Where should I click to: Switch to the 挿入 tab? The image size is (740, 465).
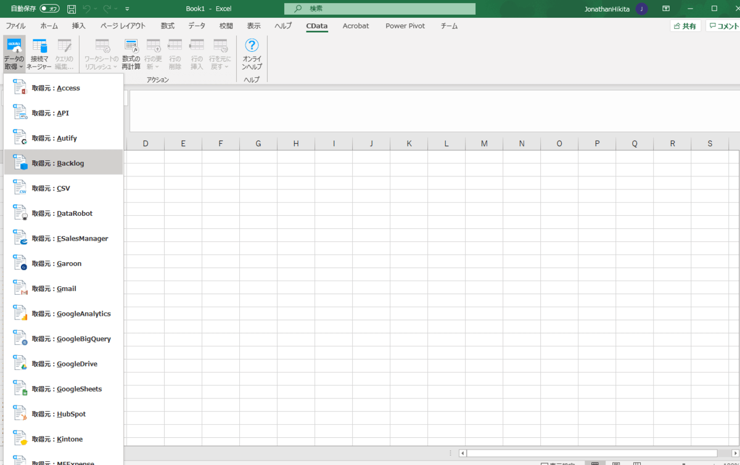[78, 26]
